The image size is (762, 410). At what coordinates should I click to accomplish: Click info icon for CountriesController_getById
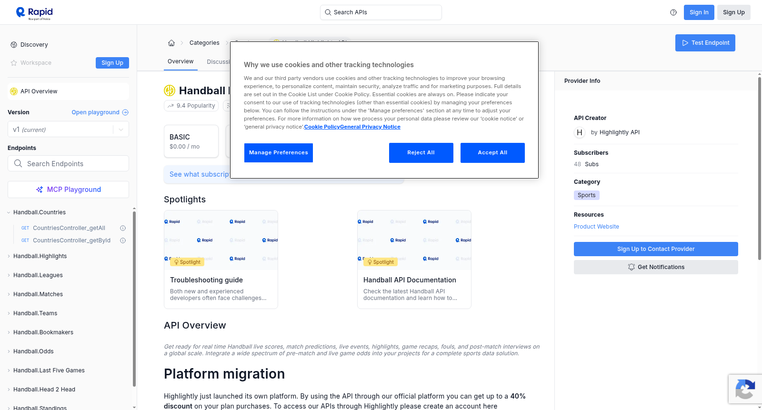123,240
